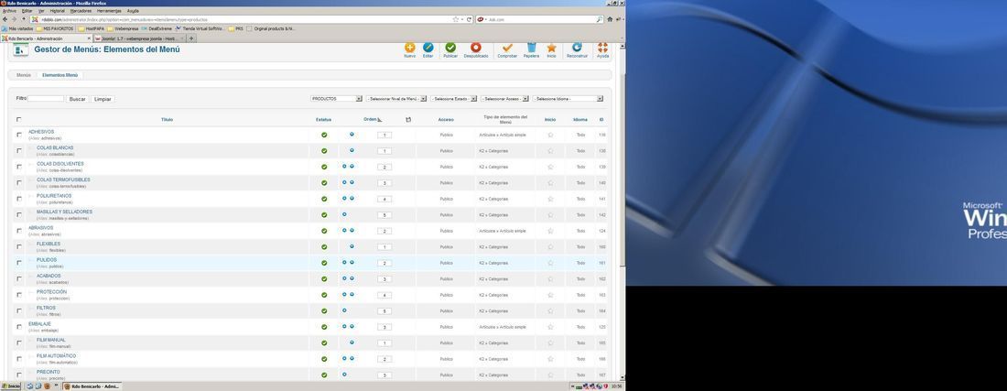Image resolution: width=1007 pixels, height=391 pixels.
Task: Check the select-all checkbox in table header
Action: pos(18,119)
